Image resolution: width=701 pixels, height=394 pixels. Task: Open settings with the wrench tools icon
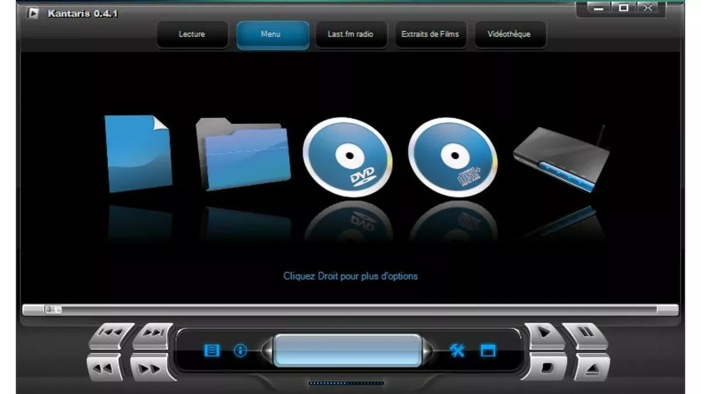(x=457, y=350)
